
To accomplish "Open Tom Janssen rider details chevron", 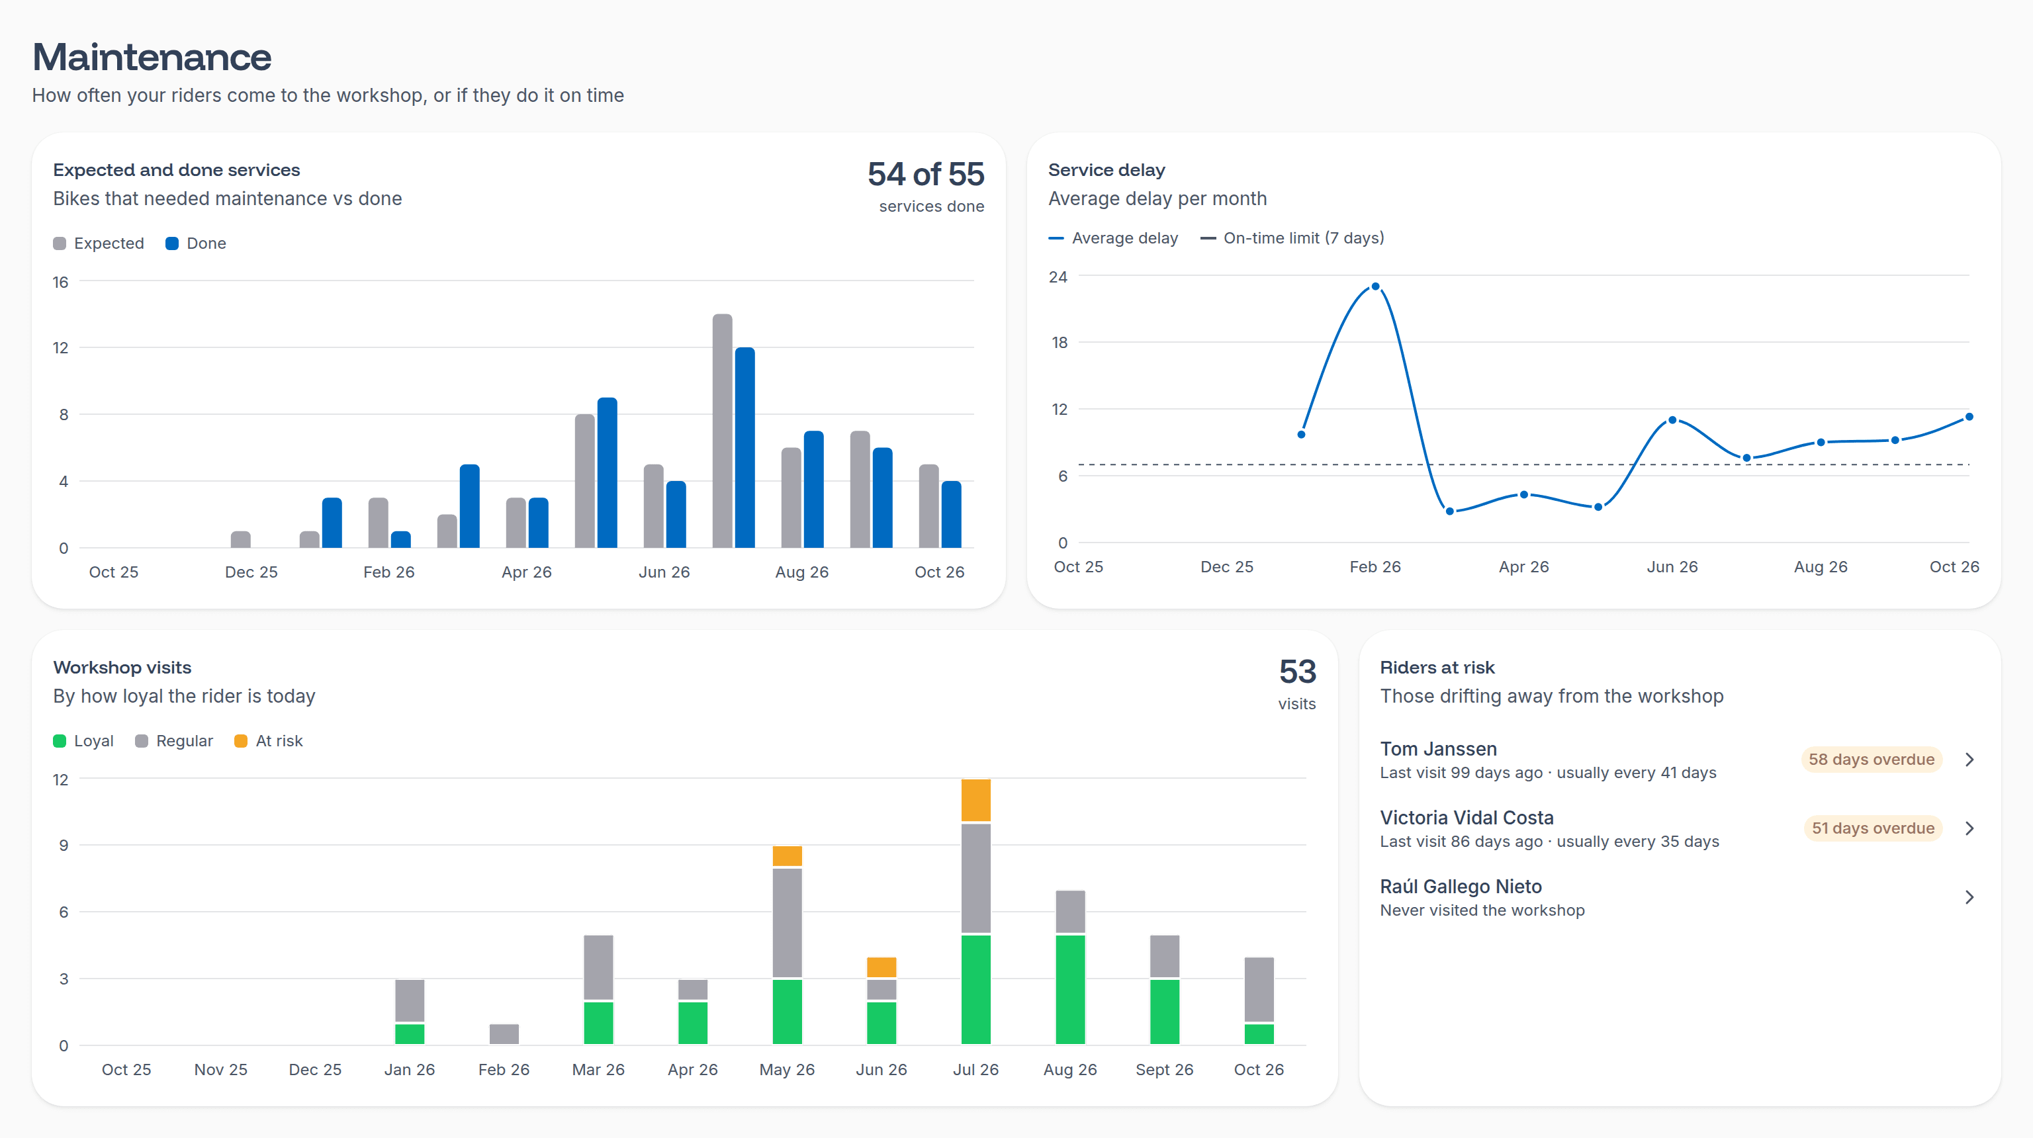I will pyautogui.click(x=1969, y=759).
